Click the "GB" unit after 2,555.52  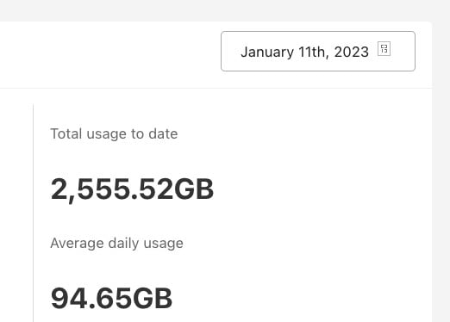point(194,189)
